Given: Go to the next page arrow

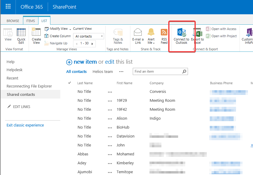Looking at the screenshot, I should coord(92,44).
